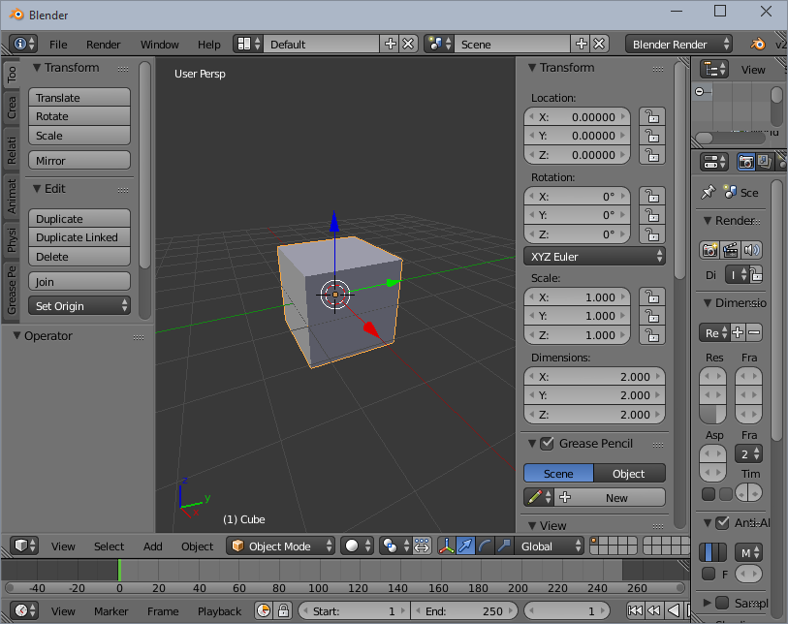Open the Info editor type selector
The image size is (788, 624).
23,45
